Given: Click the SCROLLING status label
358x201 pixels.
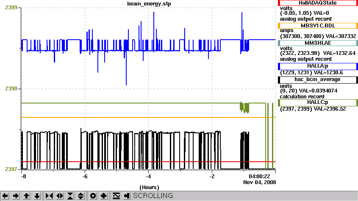Looking at the screenshot, I should point(153,196).
